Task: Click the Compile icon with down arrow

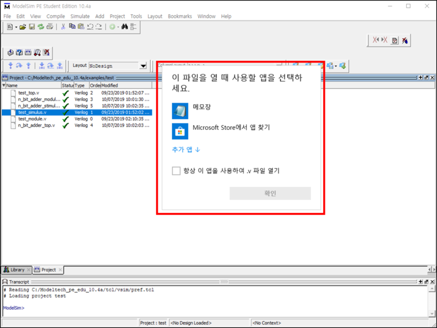Action: [10, 53]
